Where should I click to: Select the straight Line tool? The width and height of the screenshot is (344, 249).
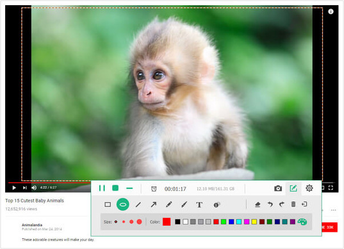pyautogui.click(x=138, y=205)
